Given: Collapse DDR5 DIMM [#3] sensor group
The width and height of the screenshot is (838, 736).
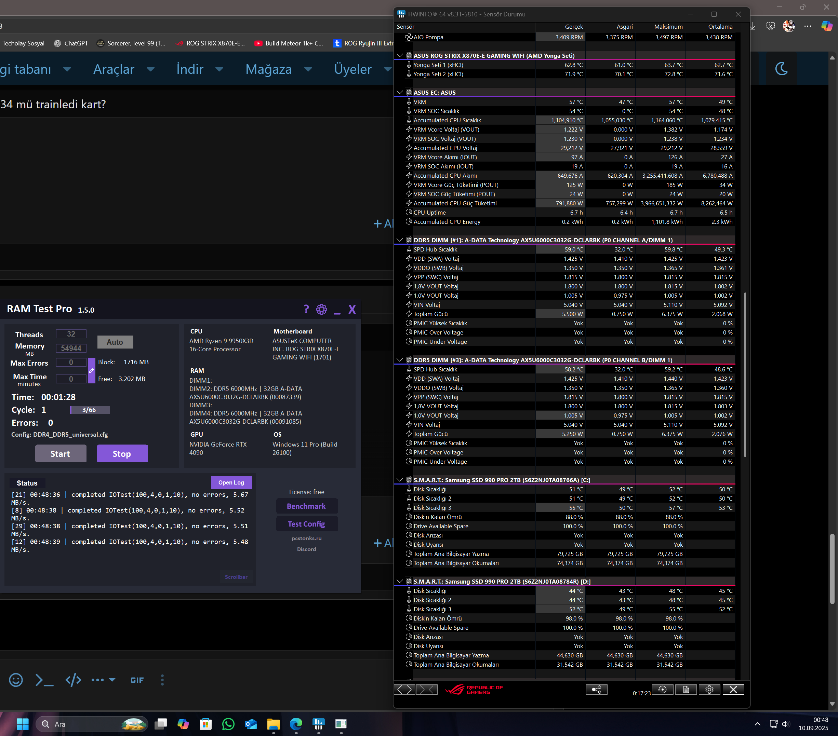Looking at the screenshot, I should tap(399, 360).
